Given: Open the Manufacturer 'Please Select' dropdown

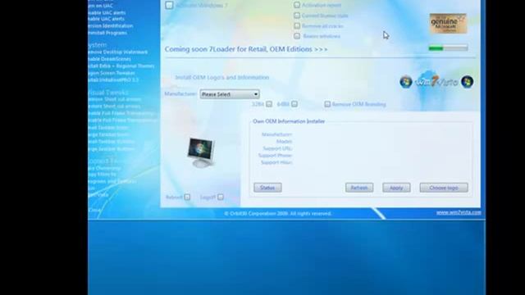Looking at the screenshot, I should tap(230, 94).
